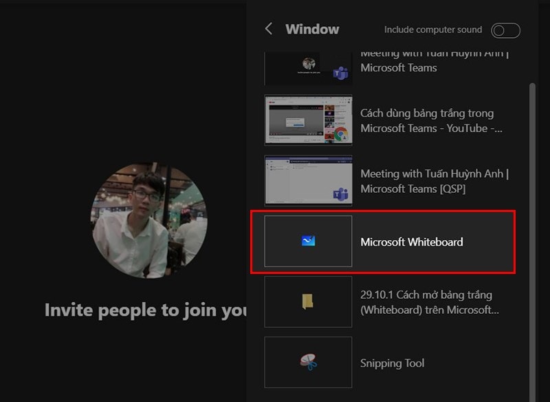
Task: Share the 29.10.1 Cách mở bảng trắng window
Action: coord(385,301)
